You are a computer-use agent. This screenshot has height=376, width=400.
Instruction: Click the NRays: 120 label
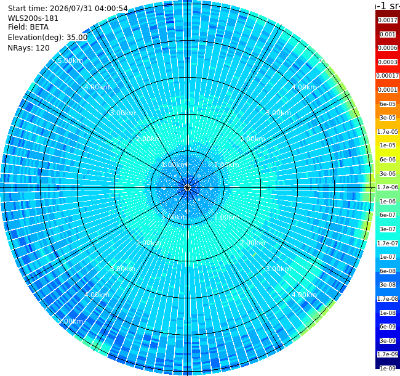28,48
